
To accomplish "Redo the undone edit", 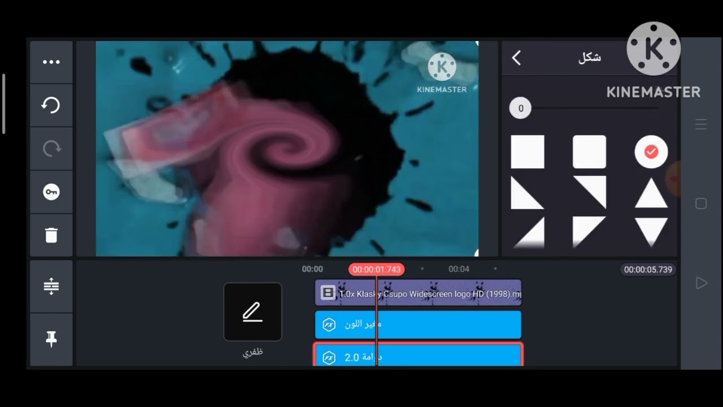I will 51,149.
